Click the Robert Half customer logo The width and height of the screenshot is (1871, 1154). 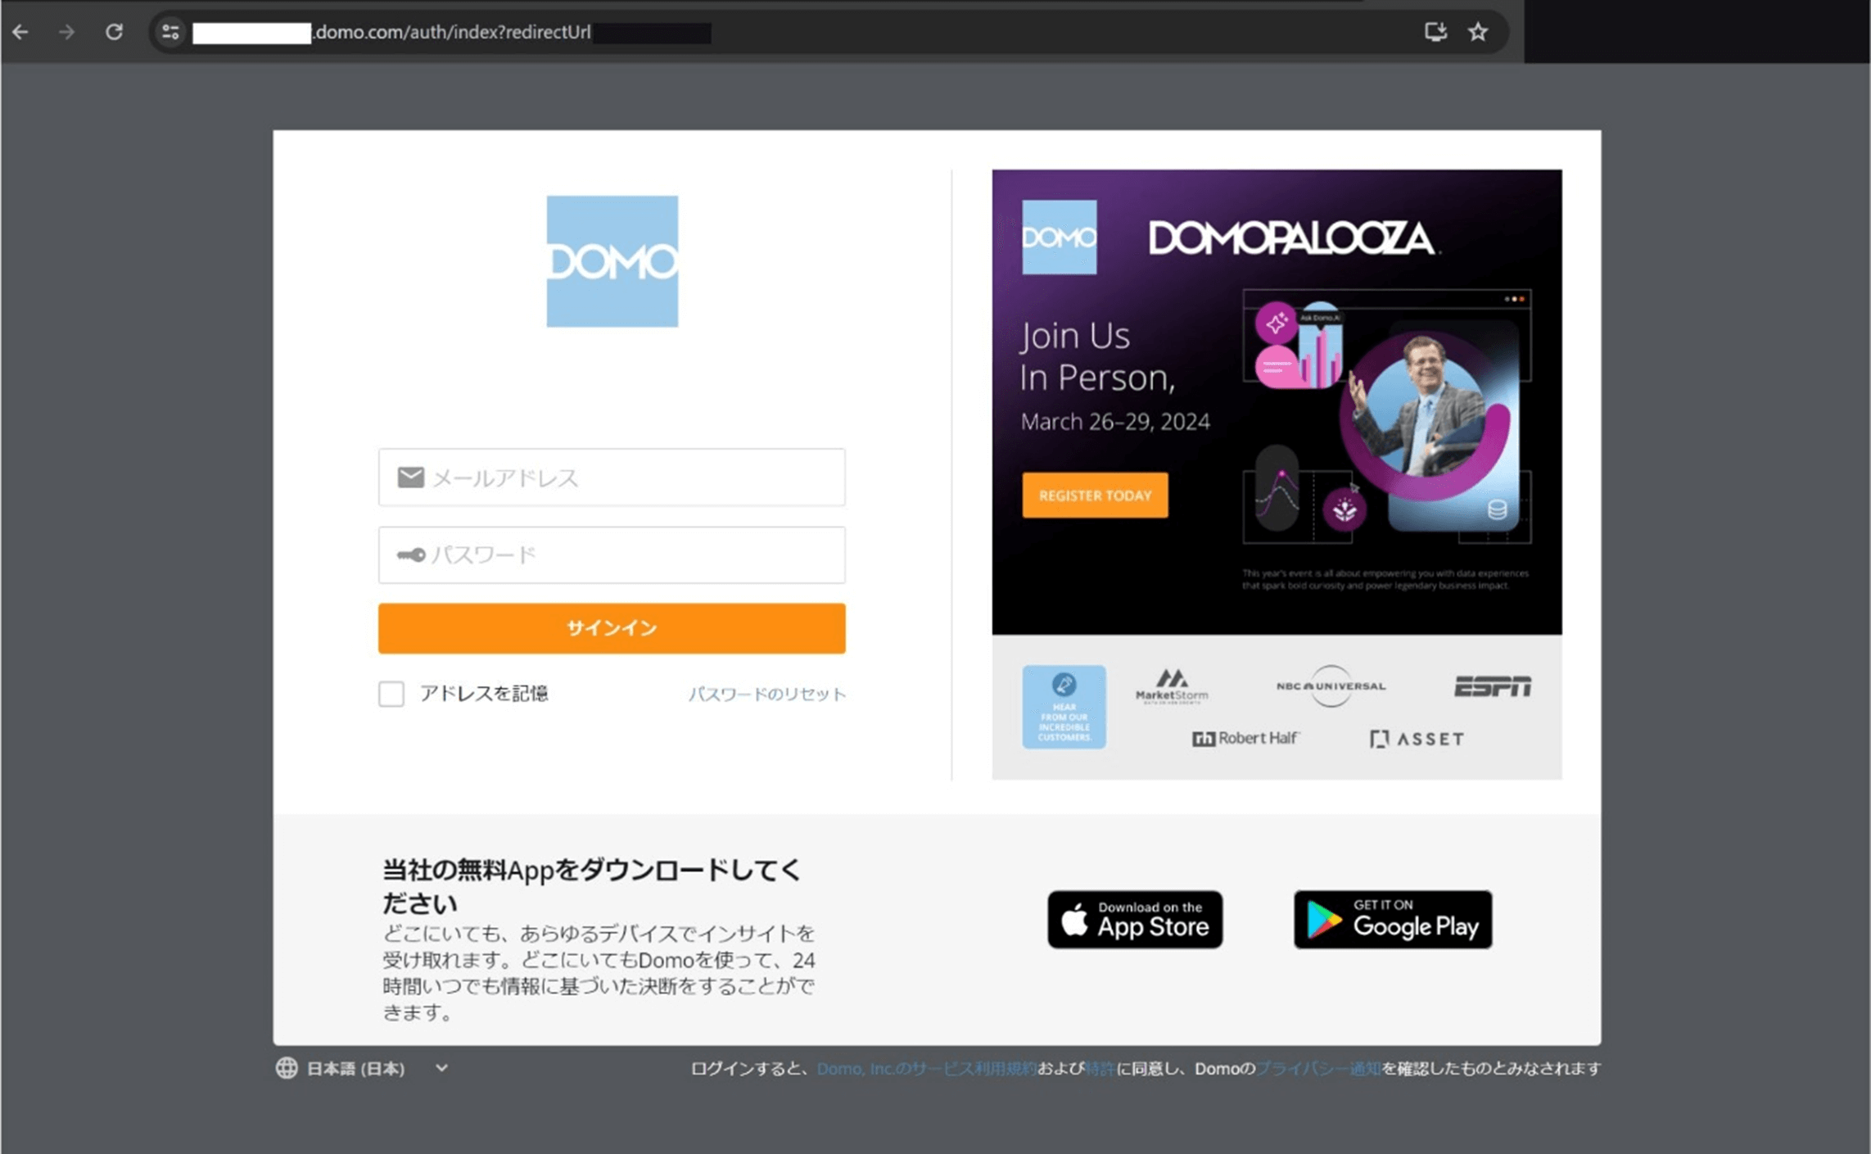1245,739
